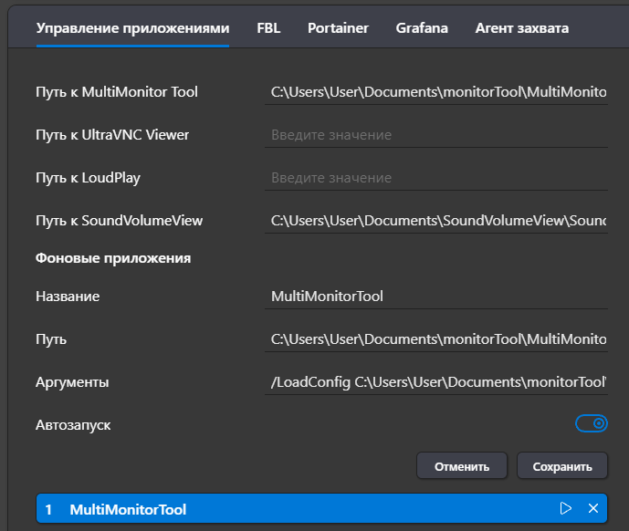Click the Путь к MultiMonitor Tool label

click(117, 92)
